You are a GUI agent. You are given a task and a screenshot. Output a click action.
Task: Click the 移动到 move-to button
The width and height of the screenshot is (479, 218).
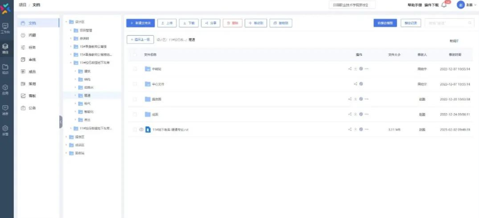coord(256,23)
